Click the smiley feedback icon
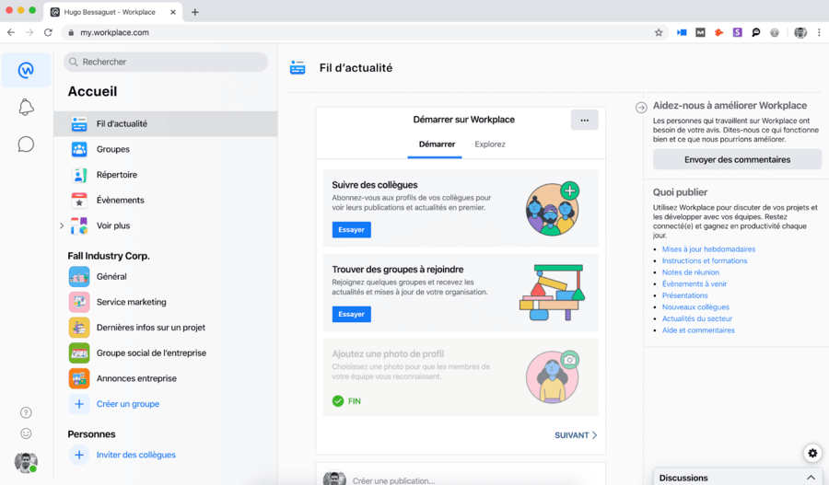 click(26, 433)
